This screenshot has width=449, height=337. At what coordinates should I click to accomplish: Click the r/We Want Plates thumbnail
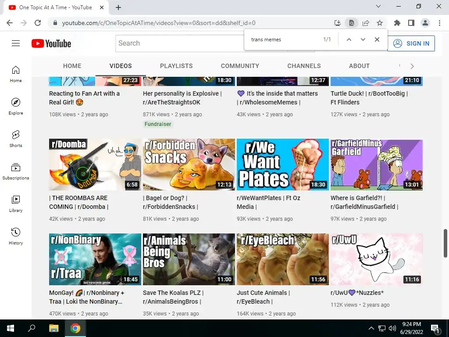coord(283,165)
